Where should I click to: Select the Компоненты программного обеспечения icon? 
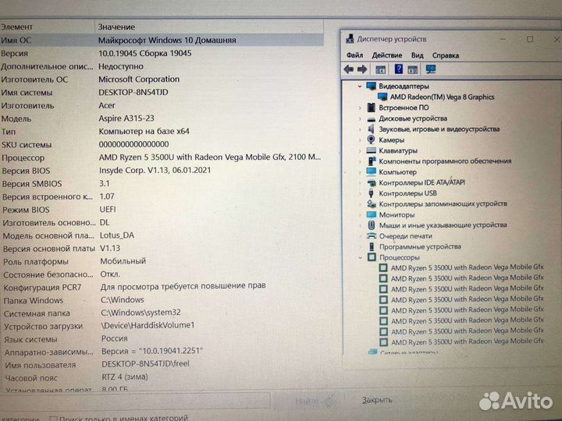coord(372,161)
